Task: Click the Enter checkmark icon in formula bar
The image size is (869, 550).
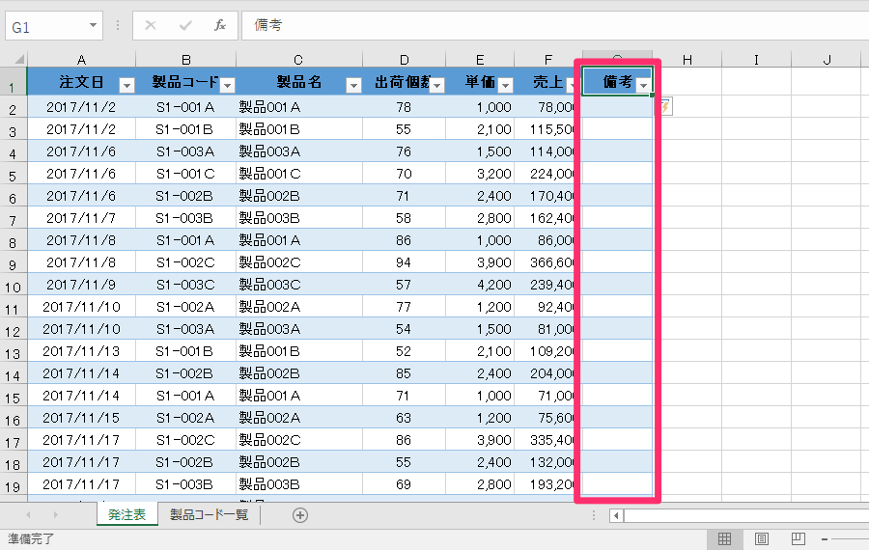Action: pos(185,25)
